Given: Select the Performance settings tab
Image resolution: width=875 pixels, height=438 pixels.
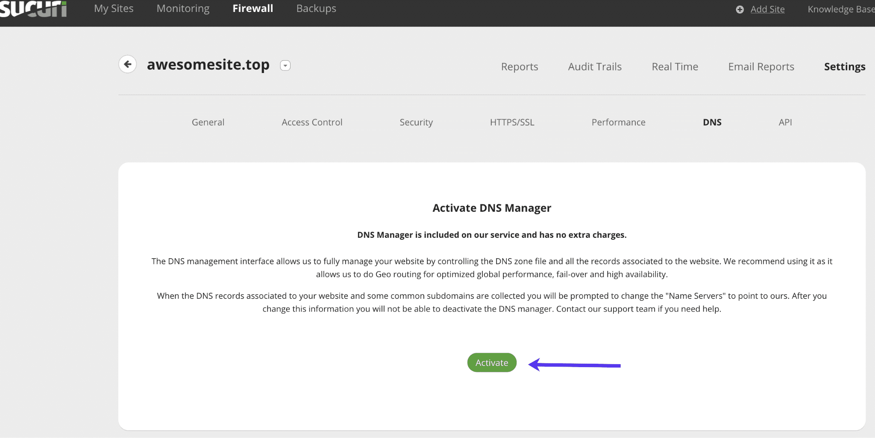Looking at the screenshot, I should (618, 122).
